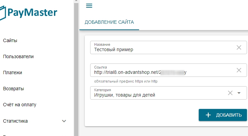Select the Статистика menu item
The width and height of the screenshot is (248, 136).
[x=15, y=121]
